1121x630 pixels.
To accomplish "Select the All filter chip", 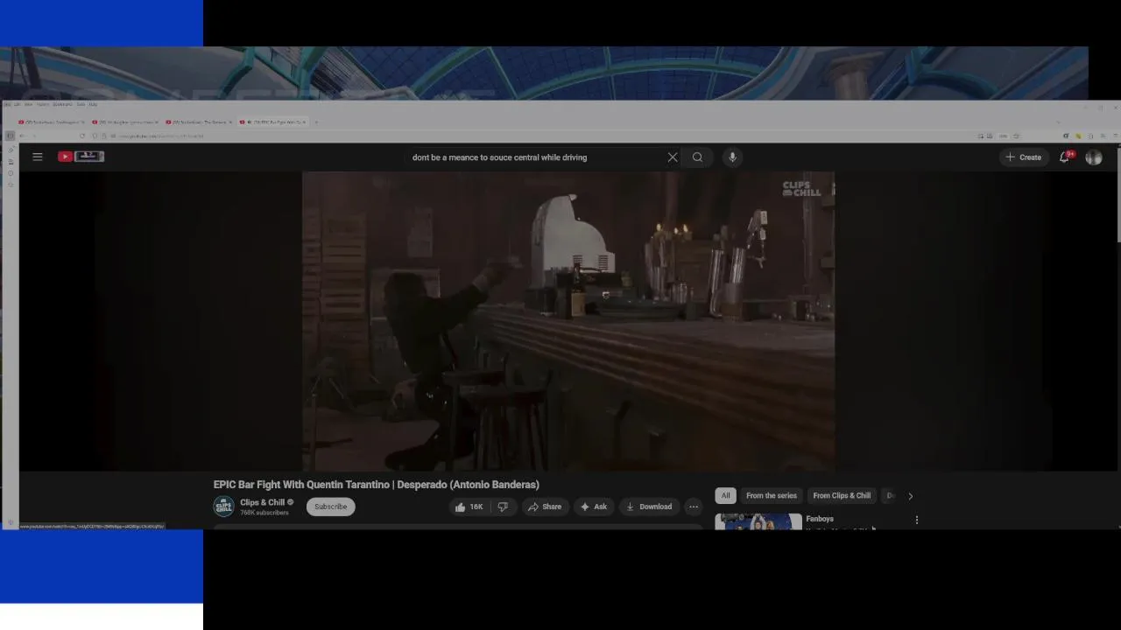I will (x=725, y=495).
